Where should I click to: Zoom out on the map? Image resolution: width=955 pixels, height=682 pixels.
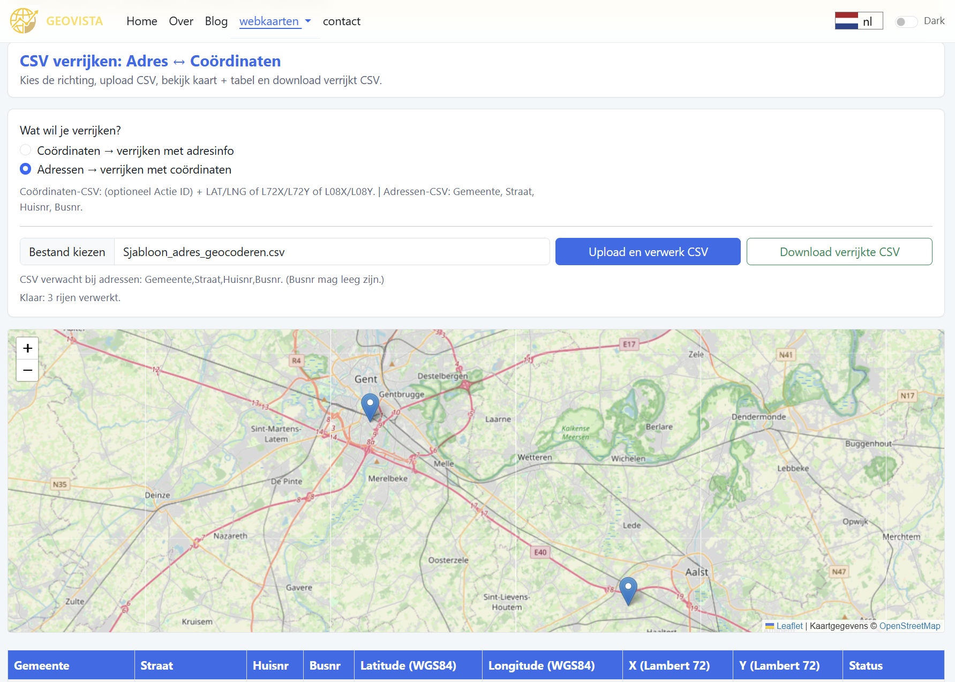(x=27, y=370)
